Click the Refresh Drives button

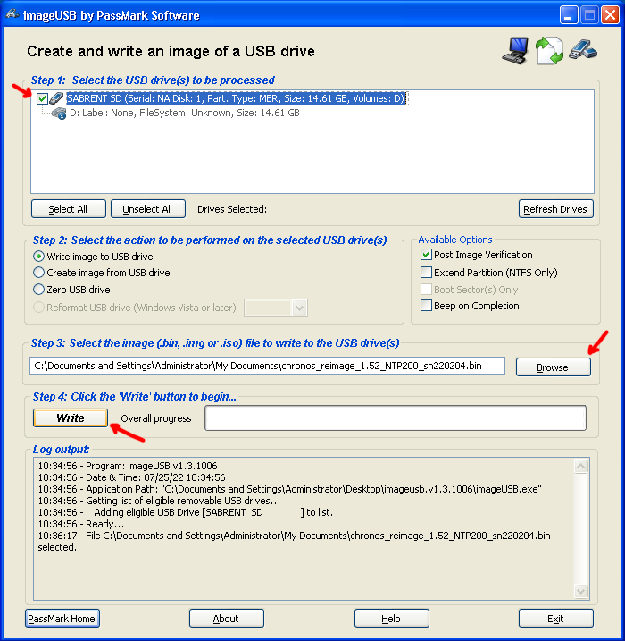click(x=555, y=209)
